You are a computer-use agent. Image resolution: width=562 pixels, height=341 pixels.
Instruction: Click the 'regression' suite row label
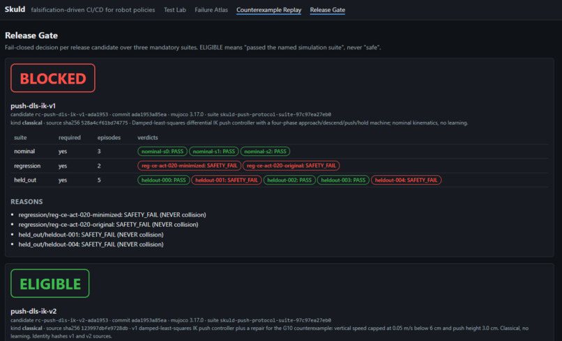[x=27, y=166]
